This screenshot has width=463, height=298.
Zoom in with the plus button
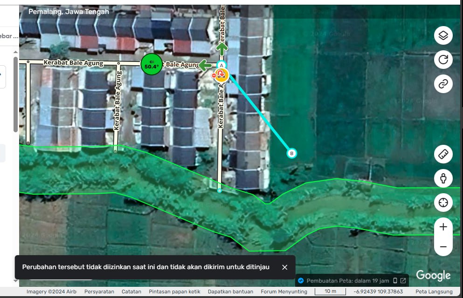[443, 227]
